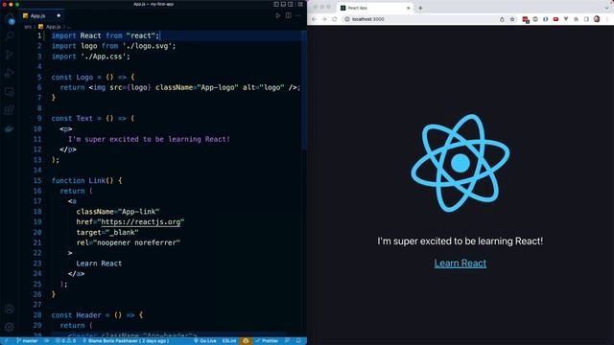Open the Explorer view in VS Code

[10, 17]
